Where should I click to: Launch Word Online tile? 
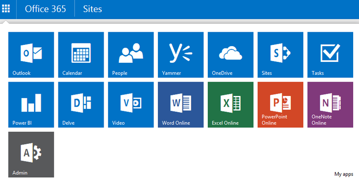pos(181,105)
